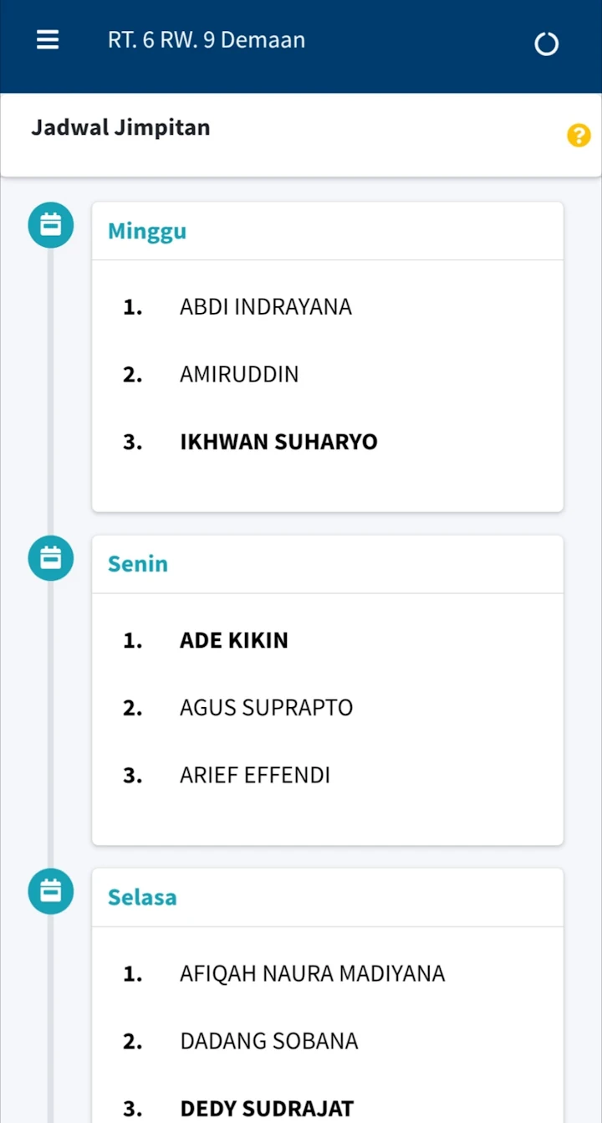Tap AFIQAH NAURA MADIYANA entry
This screenshot has width=602, height=1123.
click(312, 974)
